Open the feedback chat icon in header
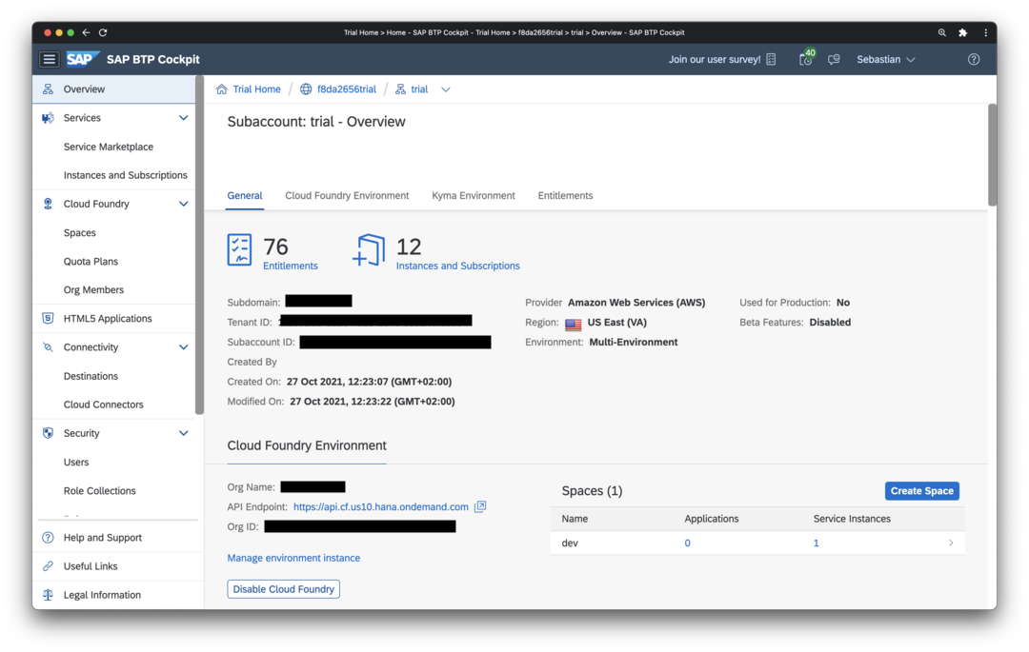Viewport: 1029px width, 652px height. point(834,59)
